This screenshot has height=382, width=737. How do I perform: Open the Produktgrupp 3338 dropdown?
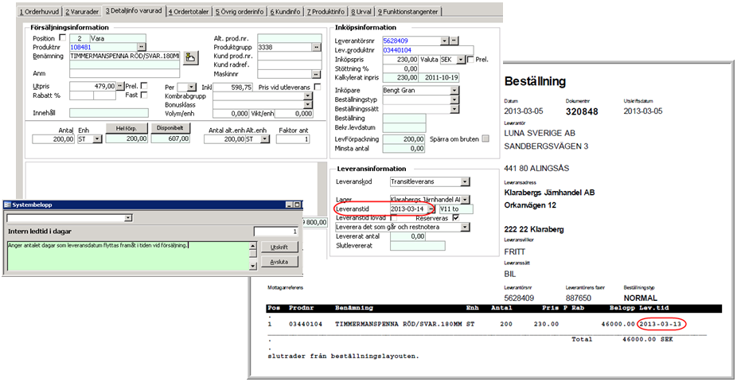tap(316, 47)
